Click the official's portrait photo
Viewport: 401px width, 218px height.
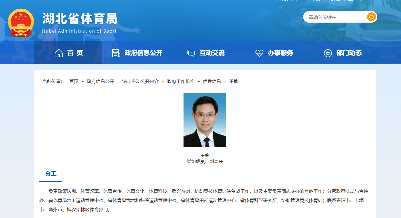(205, 120)
